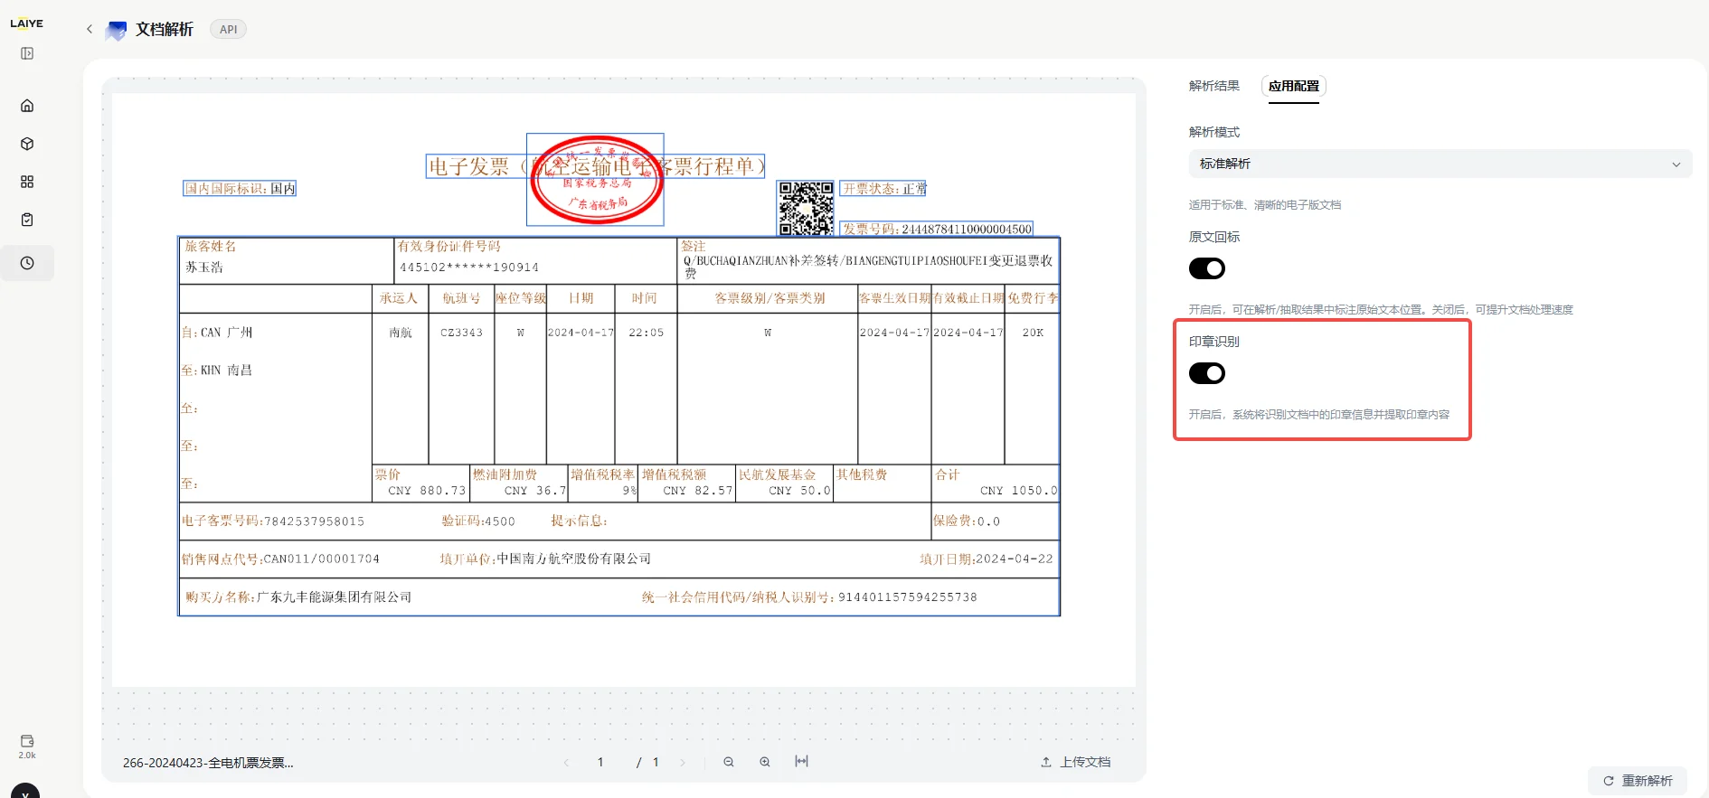Image resolution: width=1709 pixels, height=798 pixels.
Task: Click 销售网点代号:CAN011/00001704
Action: 280,559
